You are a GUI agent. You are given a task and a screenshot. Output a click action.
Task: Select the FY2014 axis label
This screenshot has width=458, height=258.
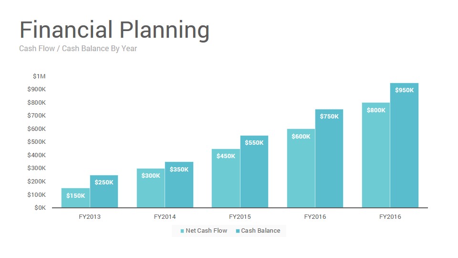(x=165, y=217)
